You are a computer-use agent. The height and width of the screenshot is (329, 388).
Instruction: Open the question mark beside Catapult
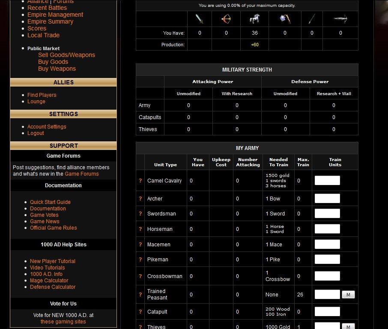point(140,312)
